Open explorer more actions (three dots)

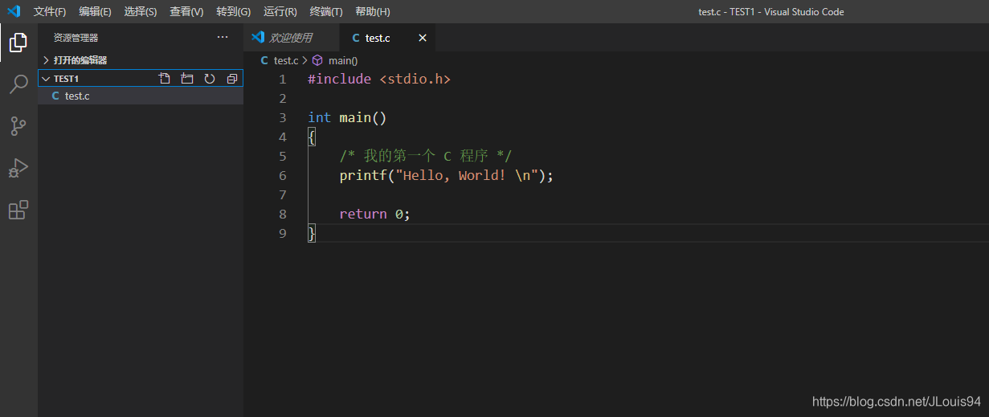pos(223,38)
